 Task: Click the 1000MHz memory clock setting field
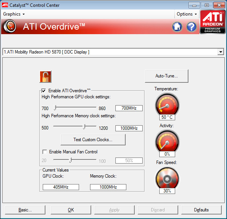pyautogui.click(x=129, y=128)
